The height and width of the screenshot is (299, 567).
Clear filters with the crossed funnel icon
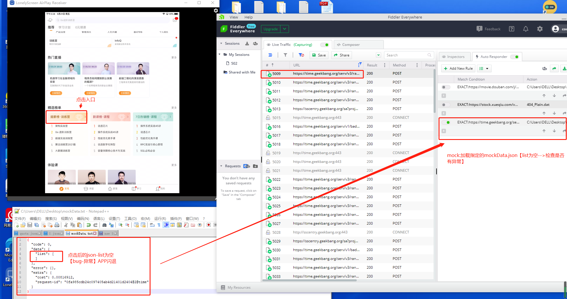coord(301,55)
